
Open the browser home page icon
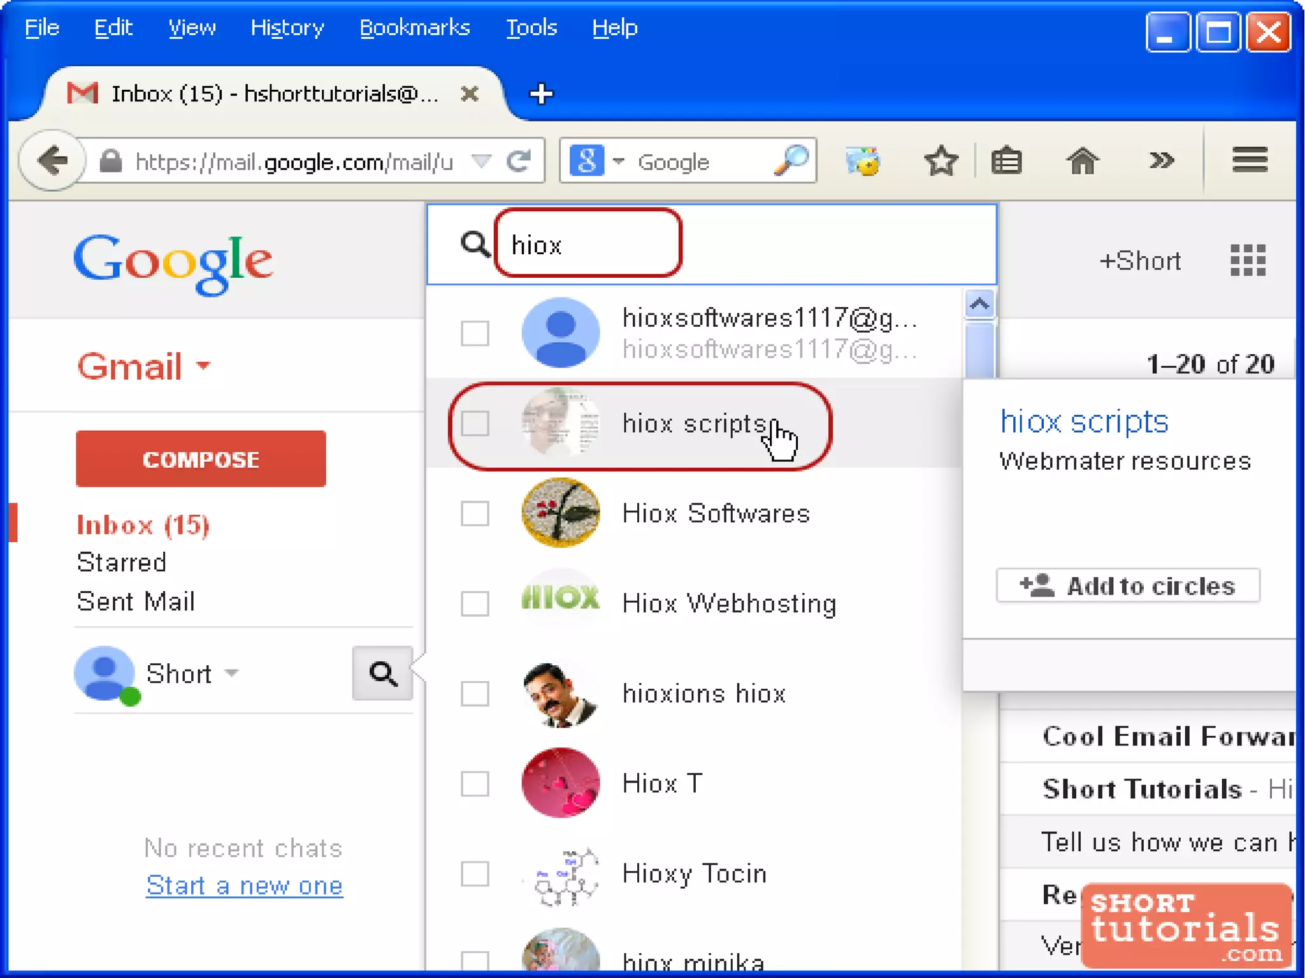[x=1082, y=161]
